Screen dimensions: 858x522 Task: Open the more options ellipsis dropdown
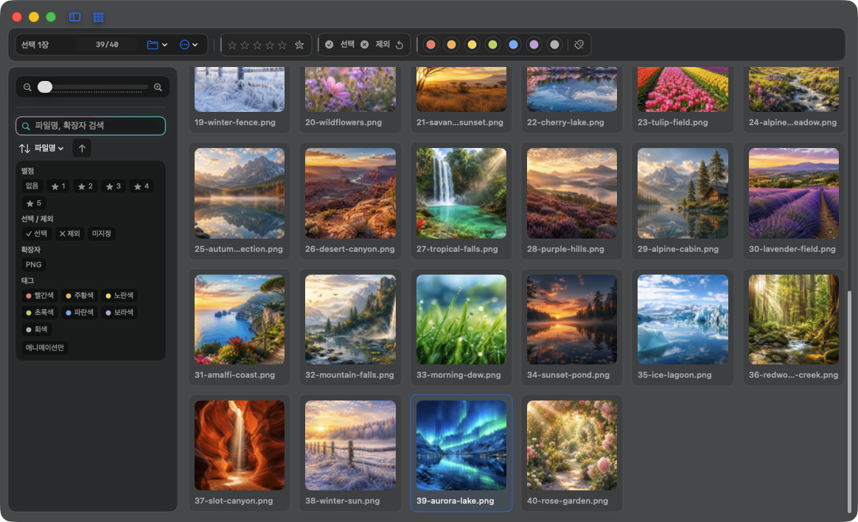[189, 45]
